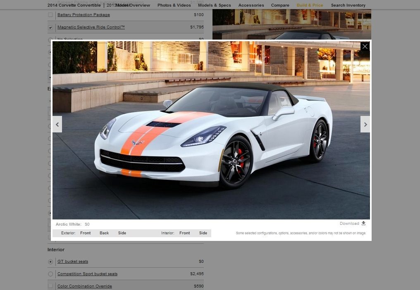Check the Battery Protection Package box
The image size is (420, 290).
[50, 15]
